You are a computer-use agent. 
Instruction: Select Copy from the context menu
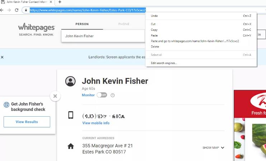(x=154, y=30)
